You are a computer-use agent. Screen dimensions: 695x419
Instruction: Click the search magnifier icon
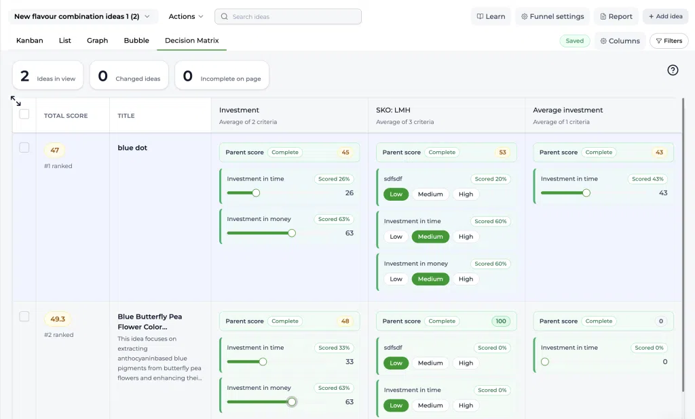pyautogui.click(x=224, y=16)
